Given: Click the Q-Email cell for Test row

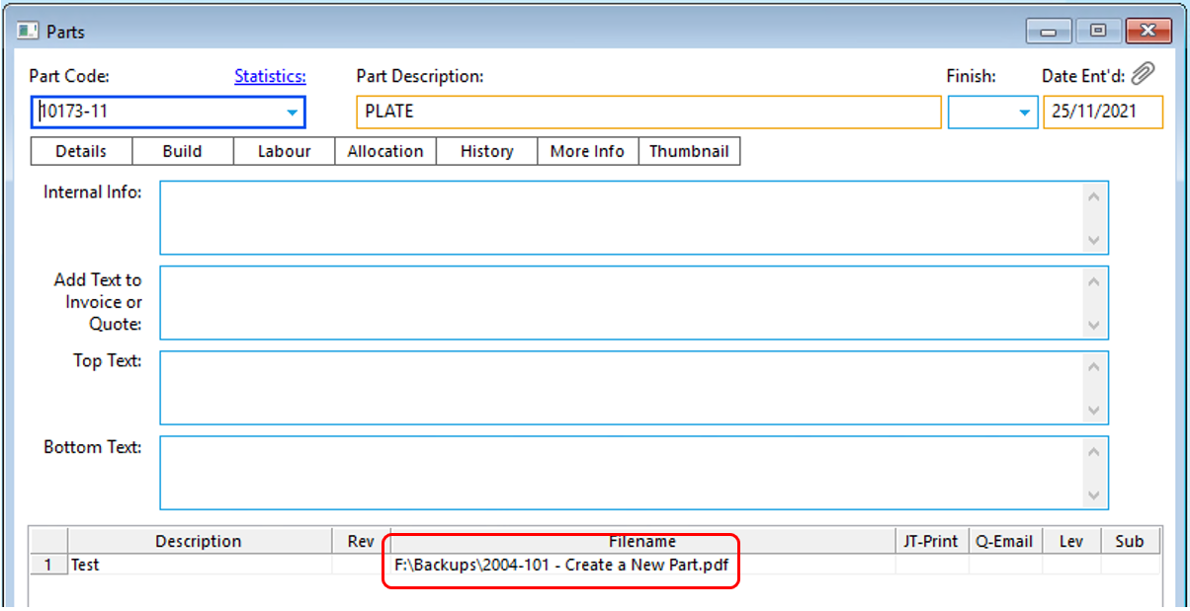Looking at the screenshot, I should [x=1003, y=565].
